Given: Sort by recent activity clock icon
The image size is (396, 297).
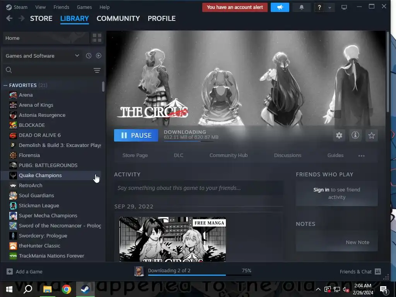Looking at the screenshot, I should tap(89, 56).
